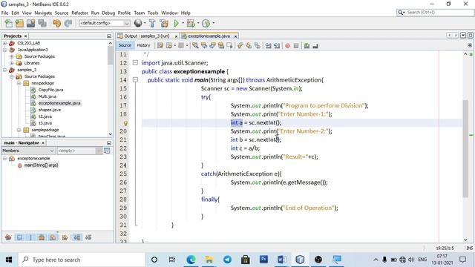Run the project with green play icon
This screenshot has height=267, width=475.
point(176,23)
